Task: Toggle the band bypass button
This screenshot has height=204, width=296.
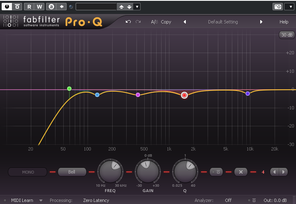Action: click(x=216, y=172)
